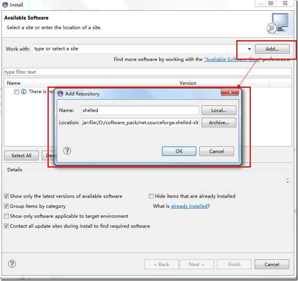Click the 'type filter text' field
This screenshot has width=298, height=281.
(148, 72)
